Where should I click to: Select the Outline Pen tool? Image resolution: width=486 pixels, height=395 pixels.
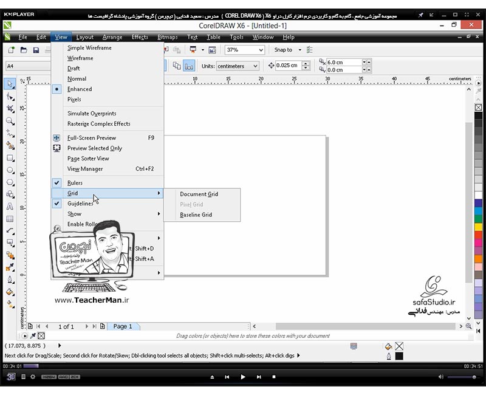(x=10, y=280)
